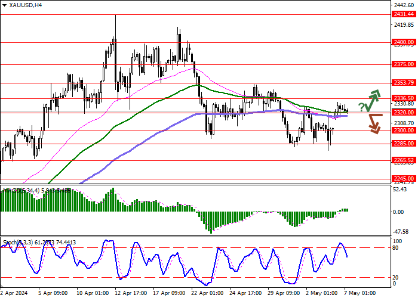Click the 2330.80 price axis value

[x=404, y=104]
